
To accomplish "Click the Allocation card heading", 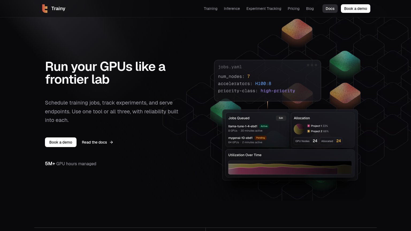I will pyautogui.click(x=302, y=118).
